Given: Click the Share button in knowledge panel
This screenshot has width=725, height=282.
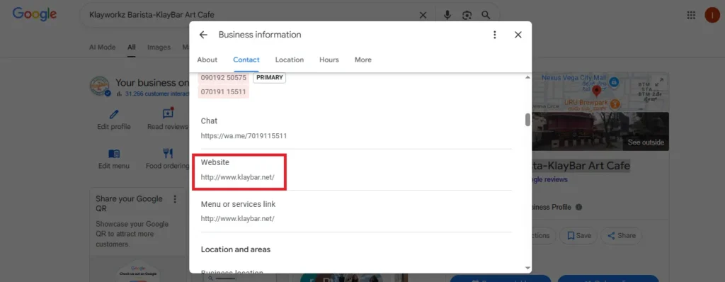Looking at the screenshot, I should [622, 236].
